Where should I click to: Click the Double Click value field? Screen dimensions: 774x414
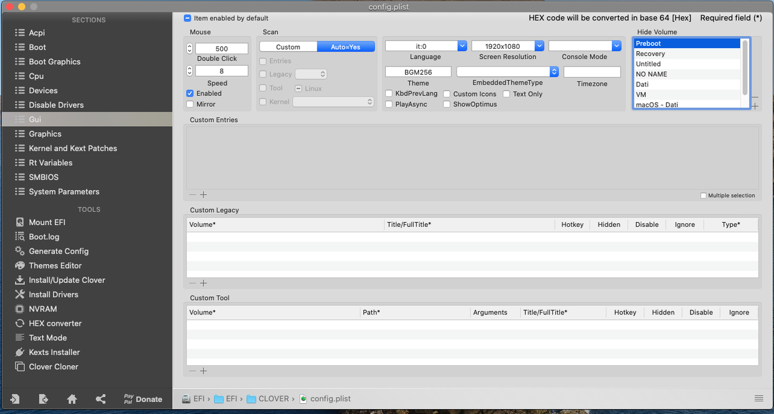pyautogui.click(x=221, y=48)
